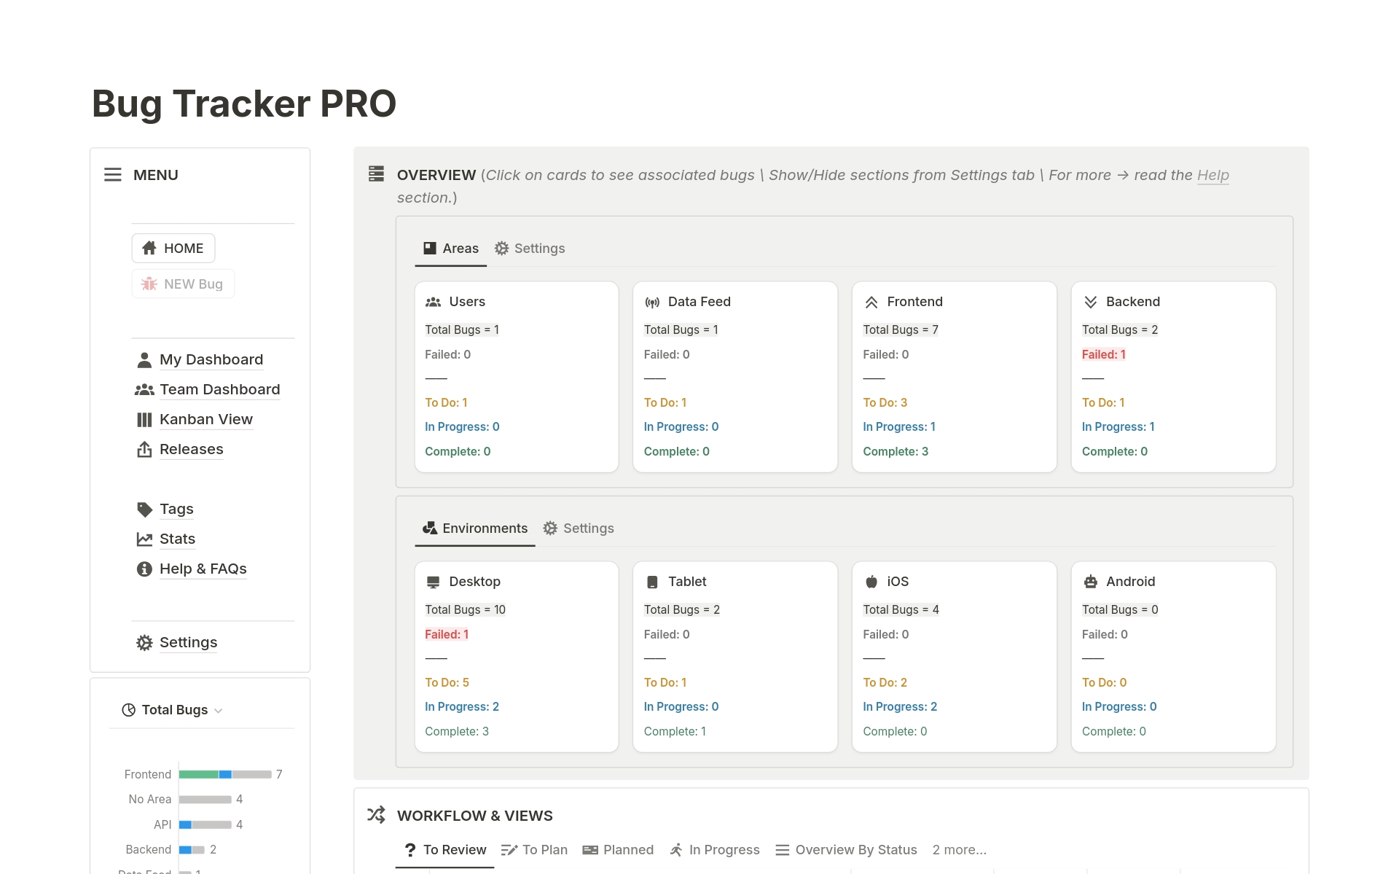
Task: Click 'Total Bugs = 10' on Desktop card
Action: (465, 610)
